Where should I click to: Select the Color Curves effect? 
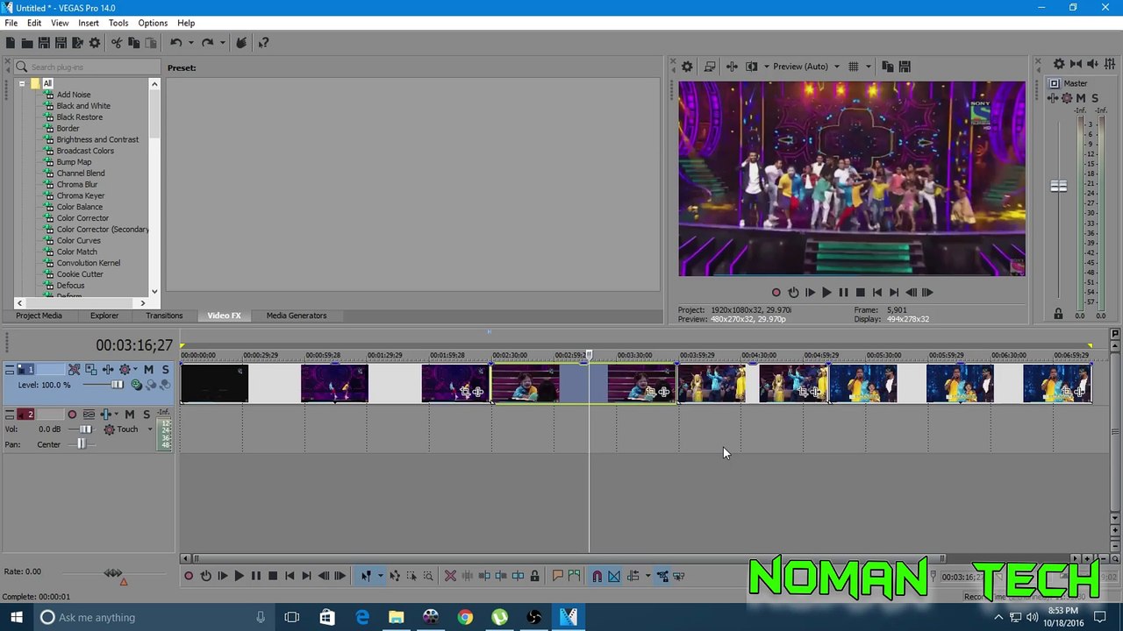pyautogui.click(x=78, y=240)
